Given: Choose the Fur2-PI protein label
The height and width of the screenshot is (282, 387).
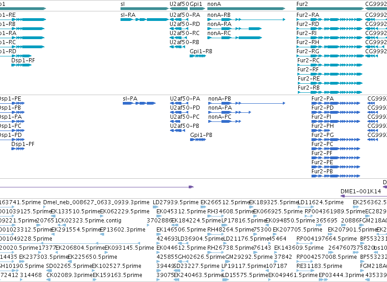Looking at the screenshot, I should click(x=322, y=117).
